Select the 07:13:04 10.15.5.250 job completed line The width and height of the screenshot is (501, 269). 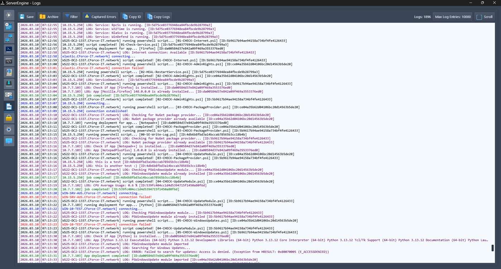[100, 95]
